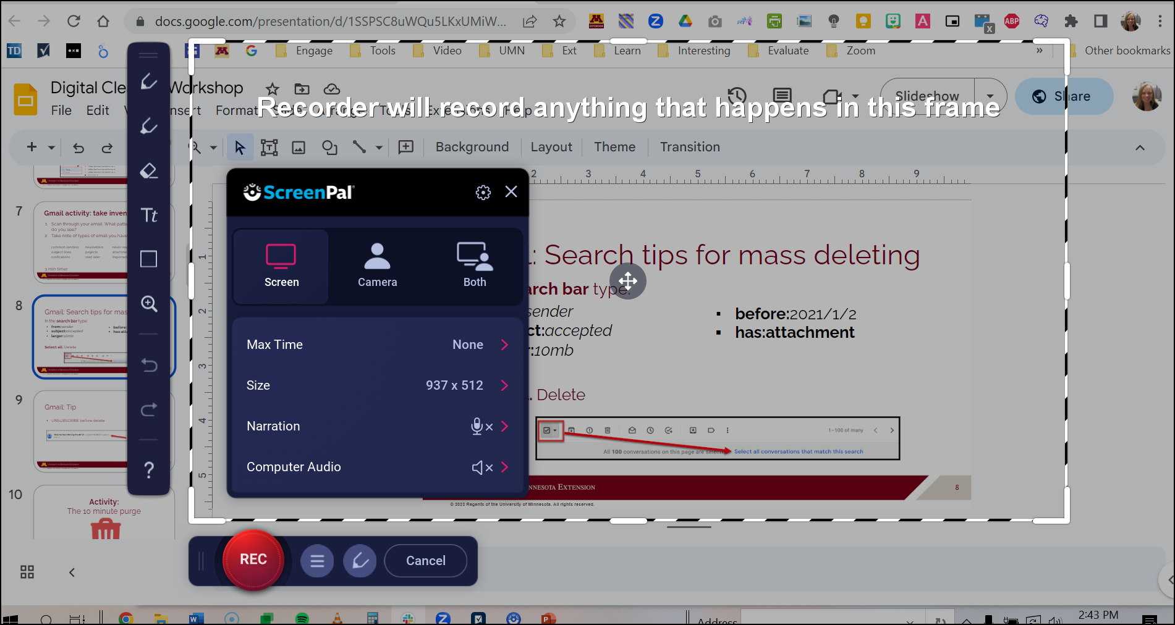This screenshot has width=1175, height=625.
Task: Open the draw pencil button in recorder bar
Action: [360, 561]
